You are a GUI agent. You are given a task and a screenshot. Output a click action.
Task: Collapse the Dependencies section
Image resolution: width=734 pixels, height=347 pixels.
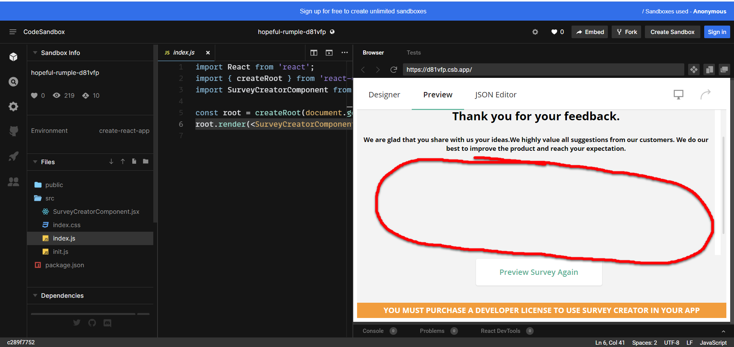click(35, 295)
